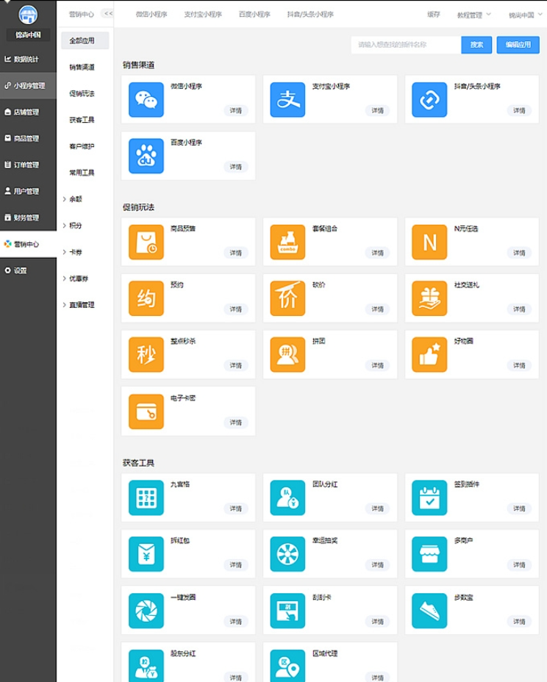Open the 区域代理 location agent icon
Image resolution: width=547 pixels, height=682 pixels.
(x=287, y=666)
